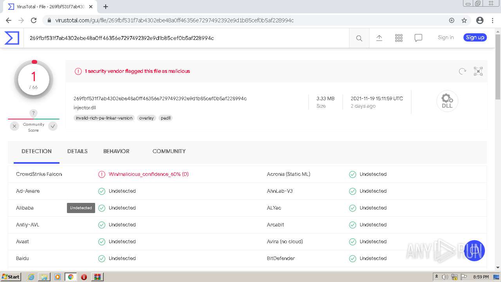Click the Avast vendor name
The image size is (501, 282).
pos(22,242)
